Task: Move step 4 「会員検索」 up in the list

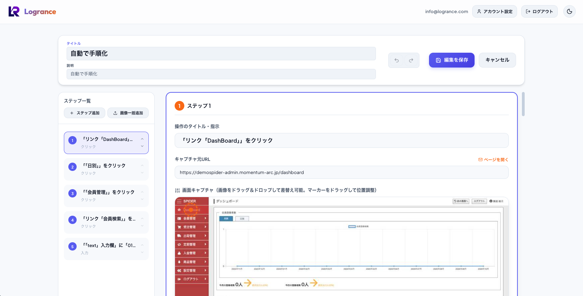Action: [x=142, y=218]
